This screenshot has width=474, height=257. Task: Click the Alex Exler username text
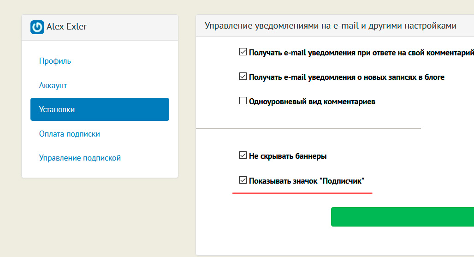point(66,27)
